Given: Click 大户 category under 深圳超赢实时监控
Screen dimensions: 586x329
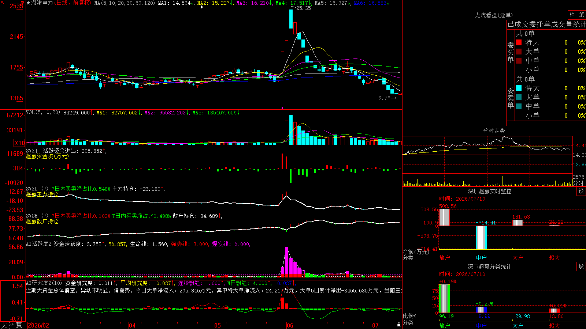Looking at the screenshot, I should (x=518, y=258).
